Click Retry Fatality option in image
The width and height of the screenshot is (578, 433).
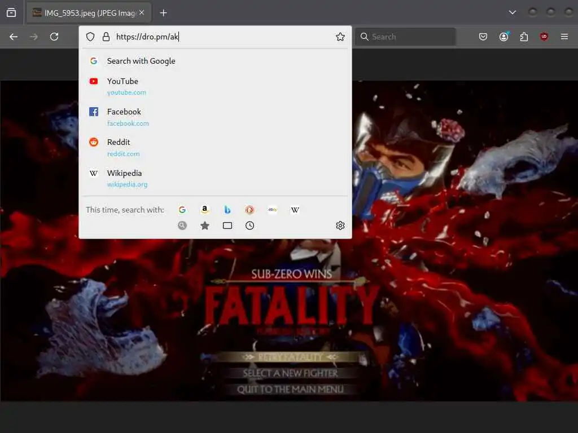pos(290,357)
